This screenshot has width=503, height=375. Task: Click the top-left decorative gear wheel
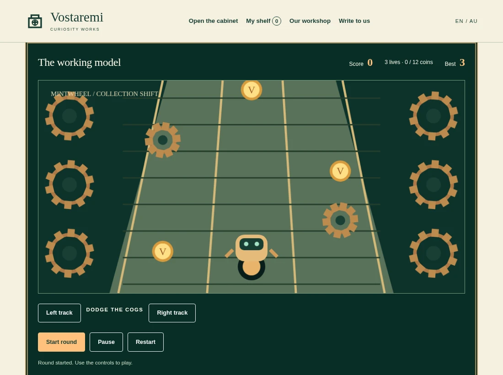[x=70, y=116]
